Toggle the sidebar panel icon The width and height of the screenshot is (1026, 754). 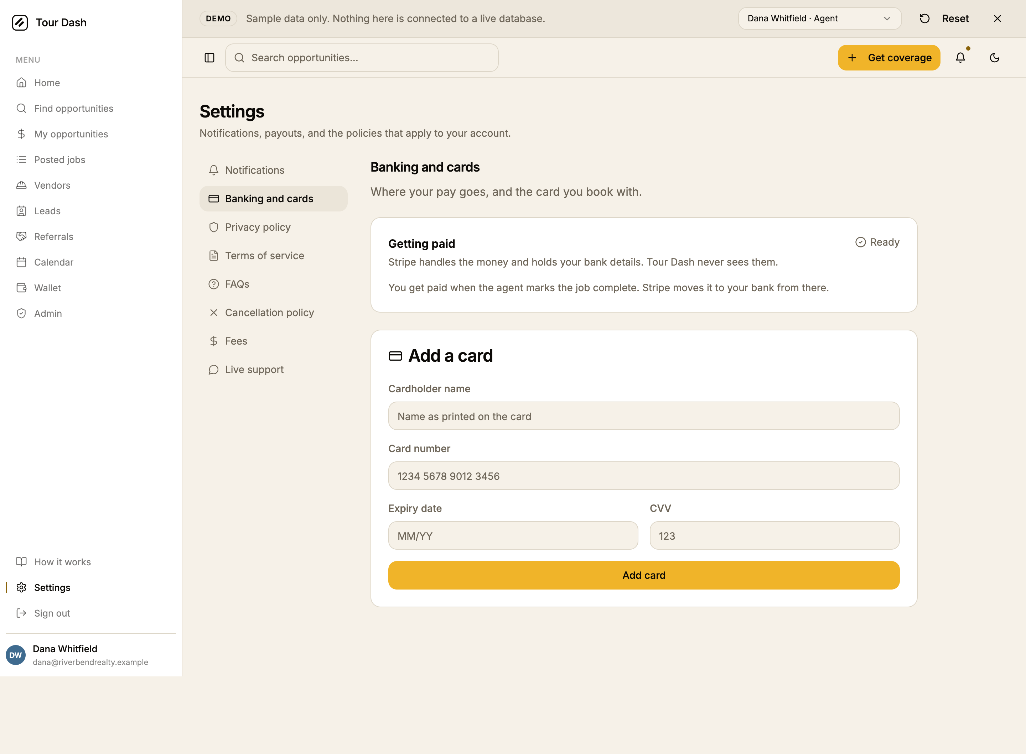tap(209, 58)
